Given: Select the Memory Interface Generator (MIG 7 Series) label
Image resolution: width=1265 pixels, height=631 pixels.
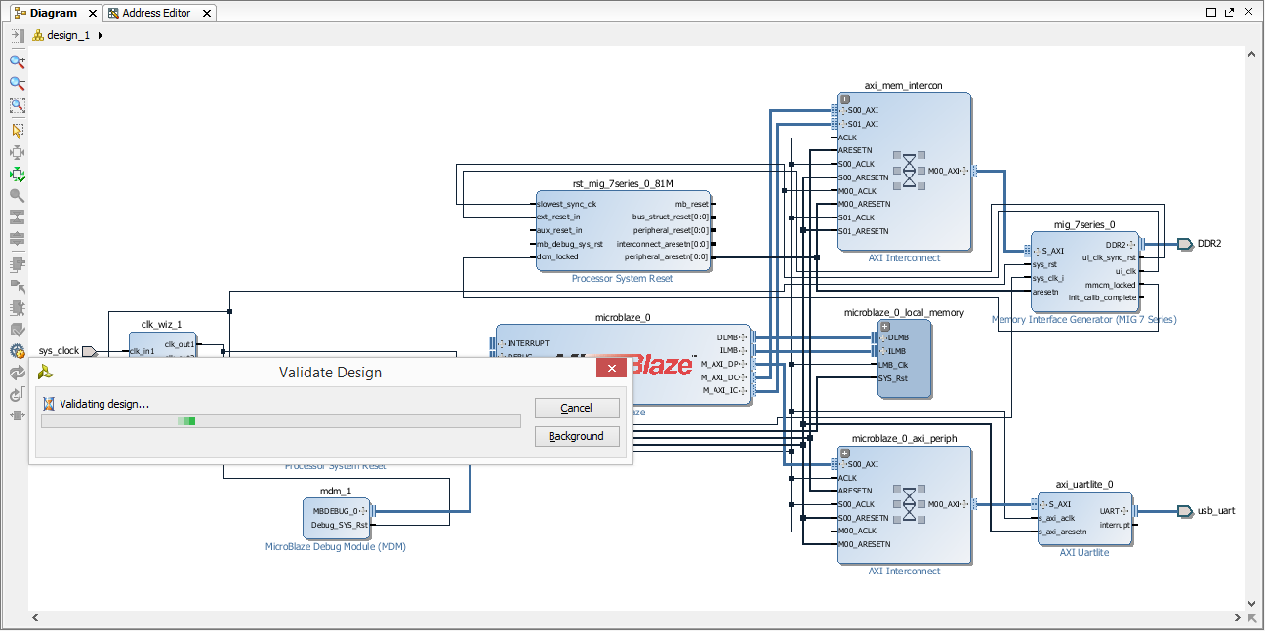Looking at the screenshot, I should (x=1084, y=320).
